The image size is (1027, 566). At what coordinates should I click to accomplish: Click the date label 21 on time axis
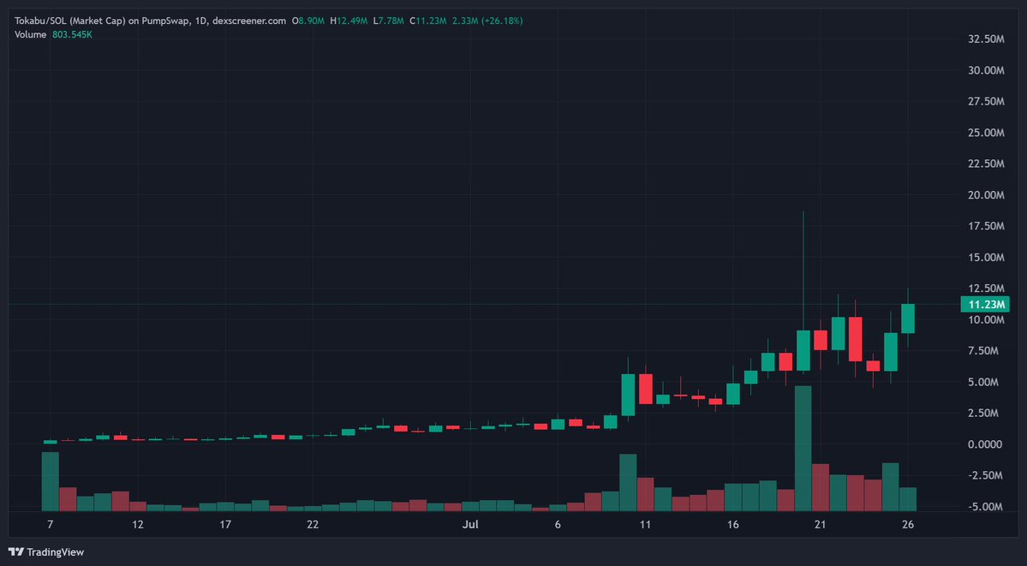[820, 525]
